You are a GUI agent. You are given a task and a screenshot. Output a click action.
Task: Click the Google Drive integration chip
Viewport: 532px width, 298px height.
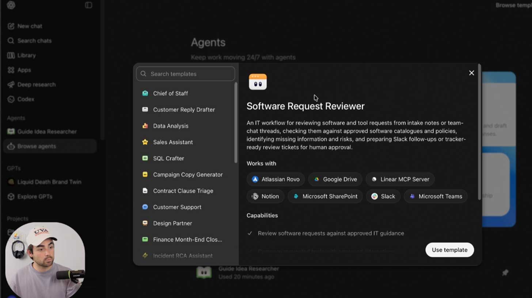(x=335, y=179)
